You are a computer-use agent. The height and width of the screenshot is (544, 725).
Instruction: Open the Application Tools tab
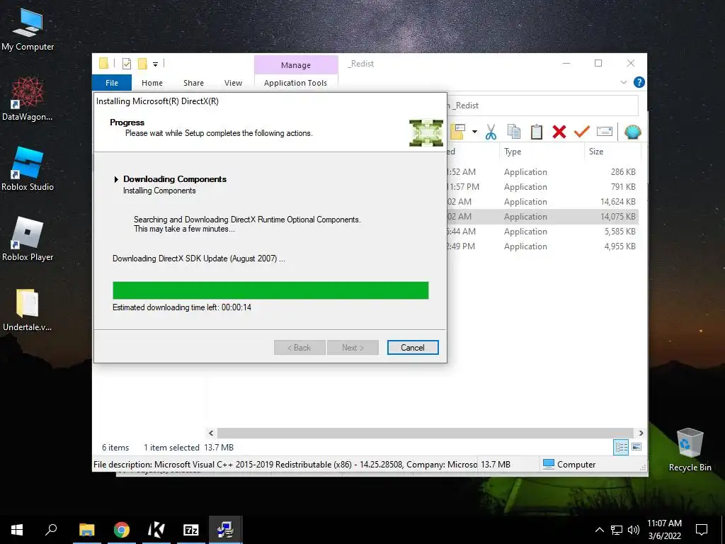click(x=295, y=83)
